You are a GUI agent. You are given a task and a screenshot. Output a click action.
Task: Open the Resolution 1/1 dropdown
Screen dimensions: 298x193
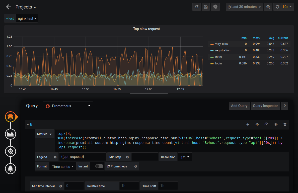pyautogui.click(x=185, y=157)
